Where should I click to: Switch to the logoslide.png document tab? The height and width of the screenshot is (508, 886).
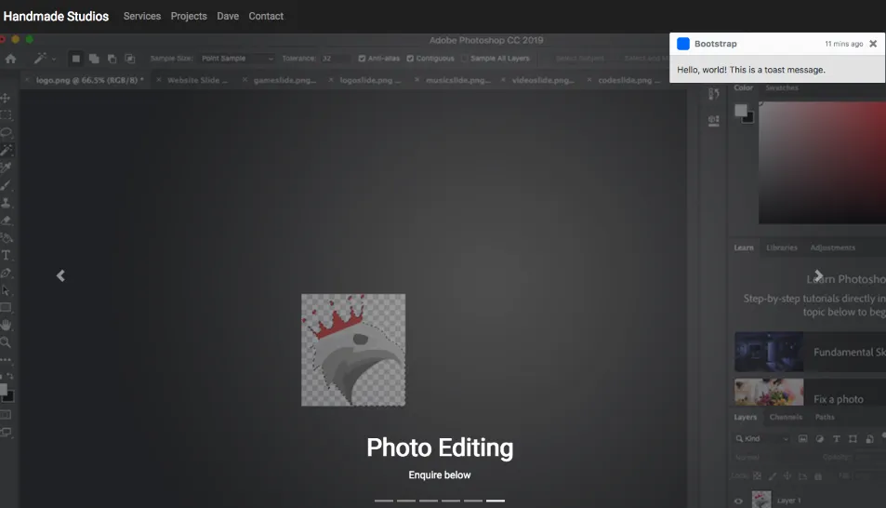point(370,80)
